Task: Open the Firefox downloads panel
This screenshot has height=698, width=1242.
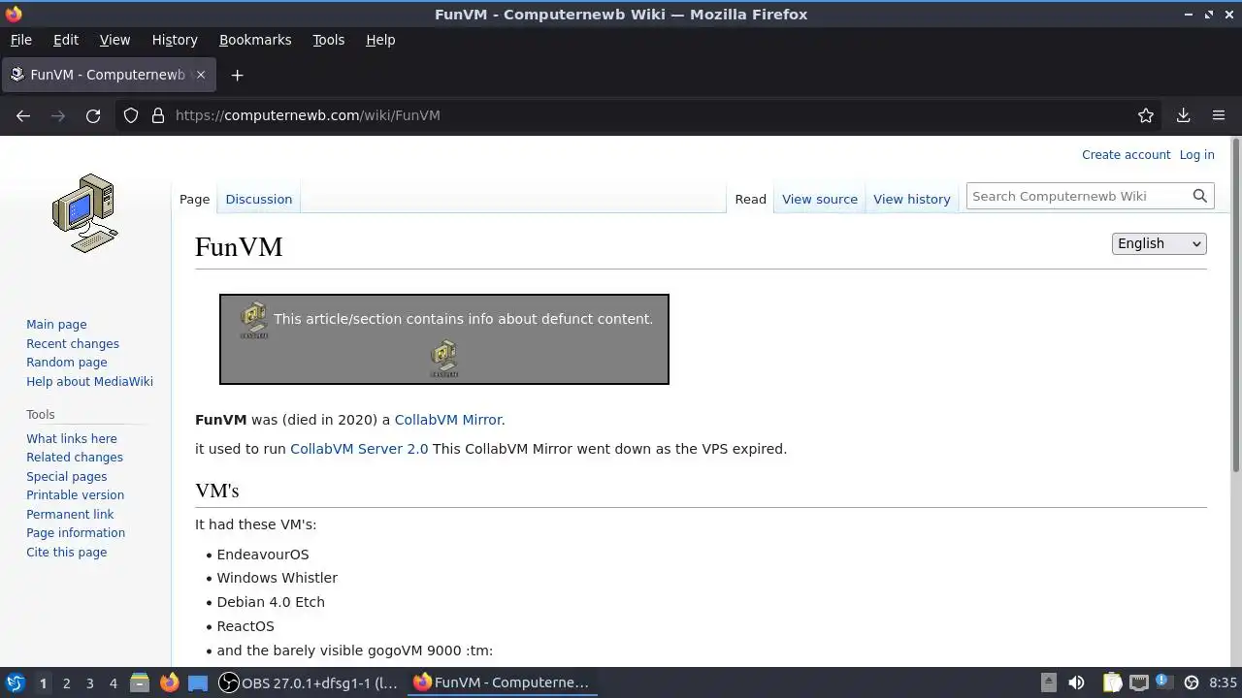Action: click(x=1183, y=115)
